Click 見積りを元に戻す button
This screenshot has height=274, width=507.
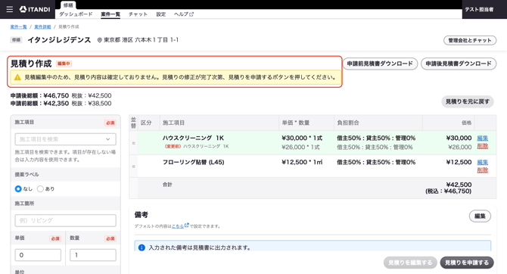click(x=468, y=101)
